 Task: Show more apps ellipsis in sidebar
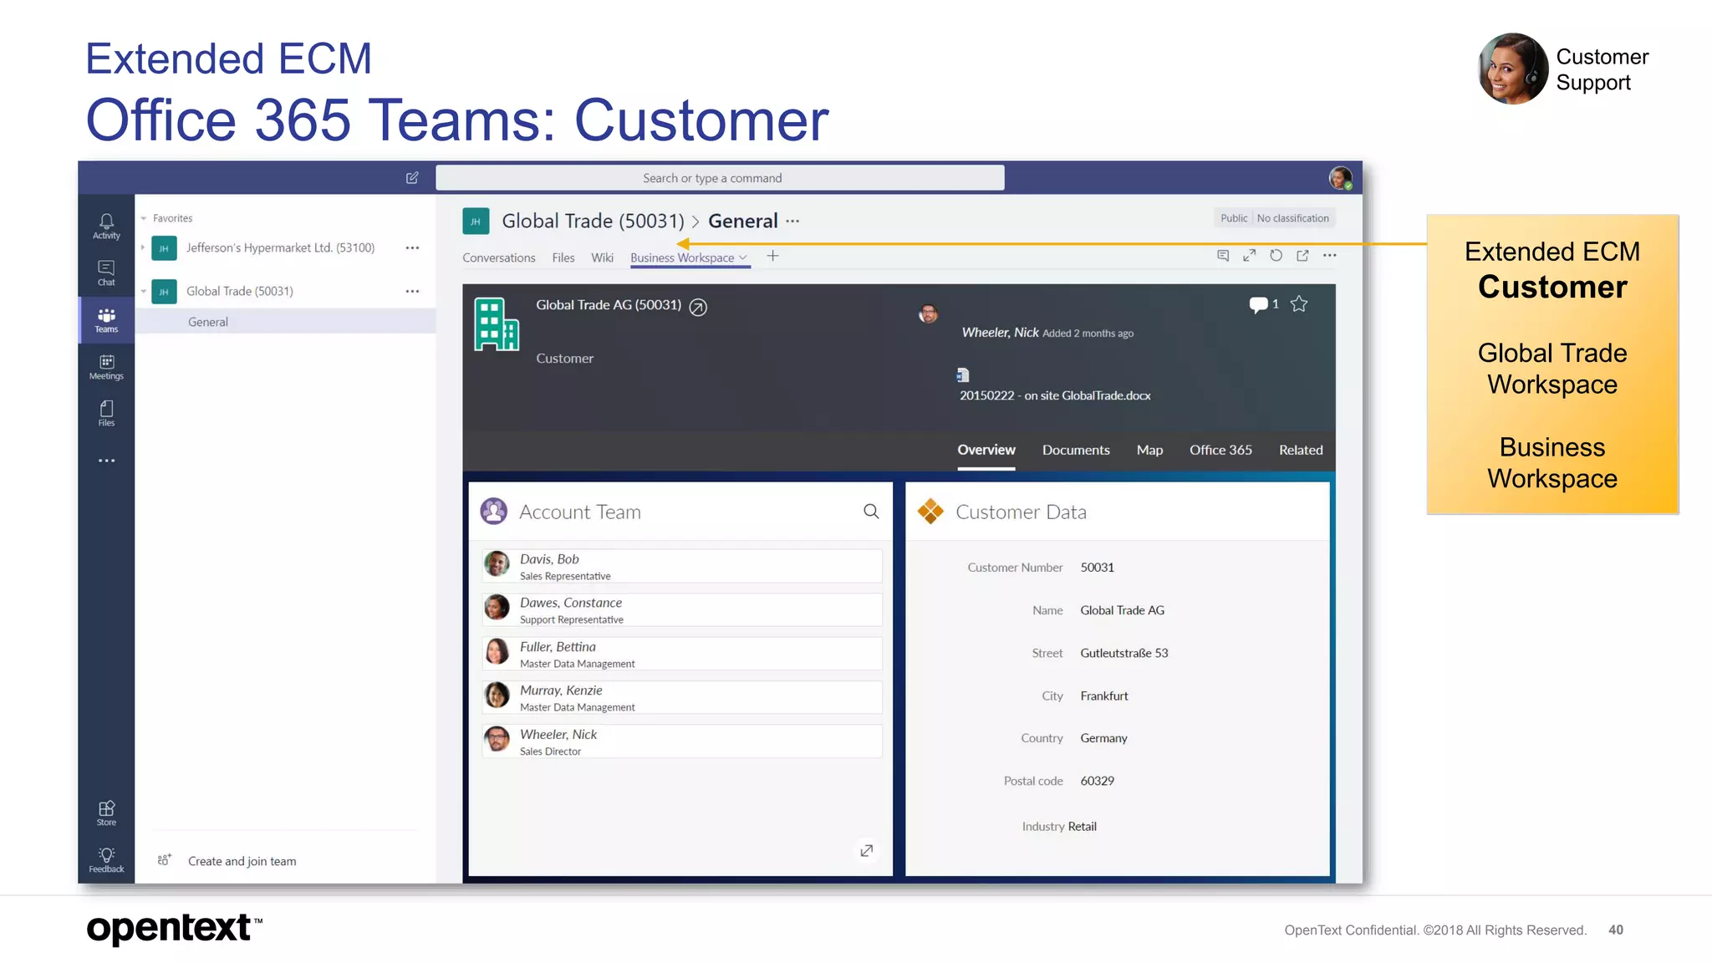[106, 461]
